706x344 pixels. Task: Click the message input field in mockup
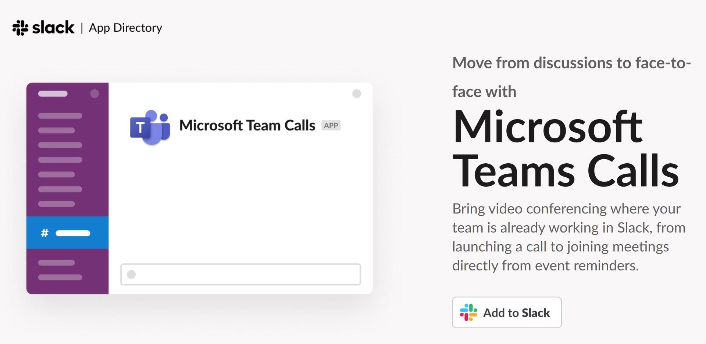click(x=241, y=274)
